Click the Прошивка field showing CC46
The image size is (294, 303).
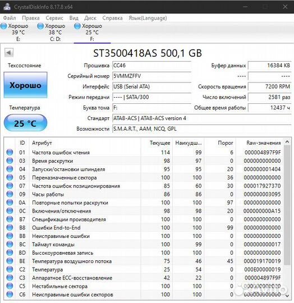pos(151,66)
